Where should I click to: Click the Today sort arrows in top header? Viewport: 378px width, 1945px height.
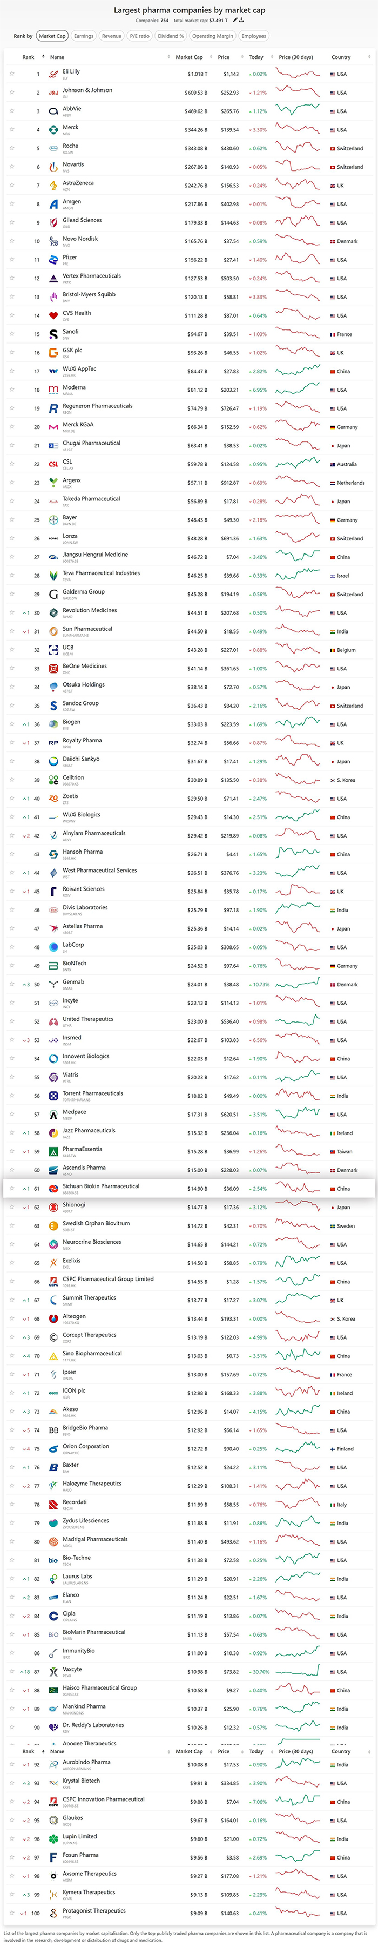tap(271, 57)
